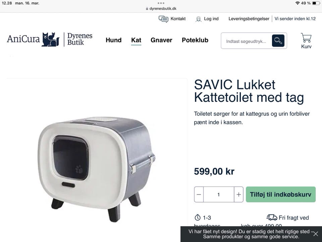Increase quantity with the plus button
Image resolution: width=322 pixels, height=242 pixels.
[238, 195]
